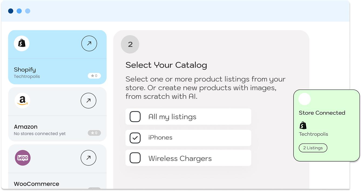Image resolution: width=361 pixels, height=191 pixels.
Task: Click the 2 Listings badge
Action: (313, 148)
